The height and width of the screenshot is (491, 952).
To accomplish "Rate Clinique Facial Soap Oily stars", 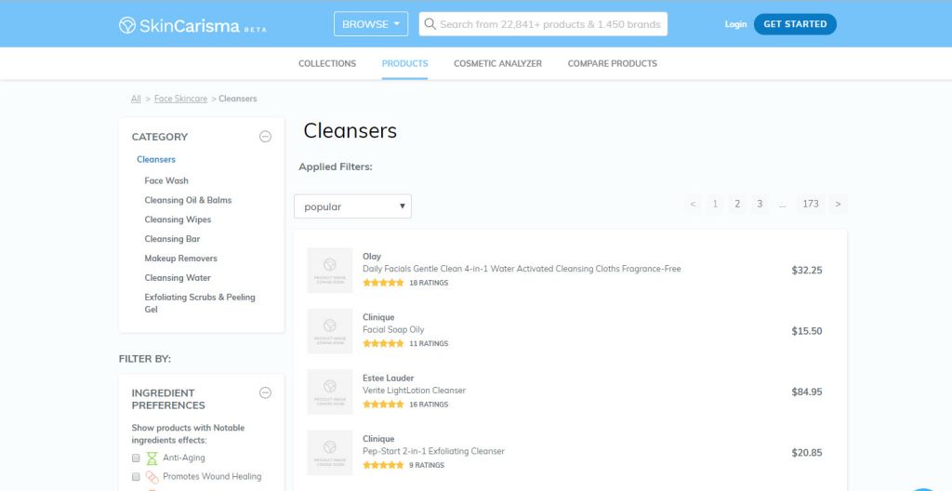I will point(383,344).
